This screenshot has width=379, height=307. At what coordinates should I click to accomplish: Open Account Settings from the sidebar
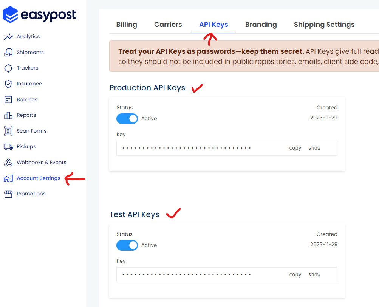coord(38,178)
